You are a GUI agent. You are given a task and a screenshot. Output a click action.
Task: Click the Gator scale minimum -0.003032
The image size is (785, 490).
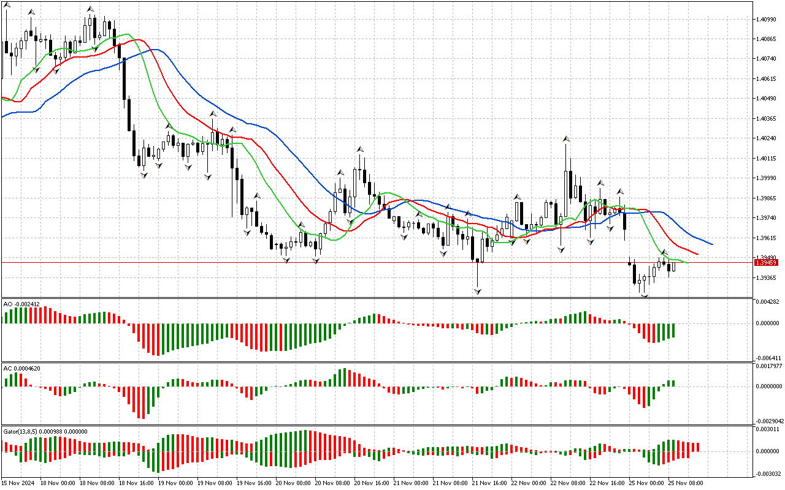point(768,473)
